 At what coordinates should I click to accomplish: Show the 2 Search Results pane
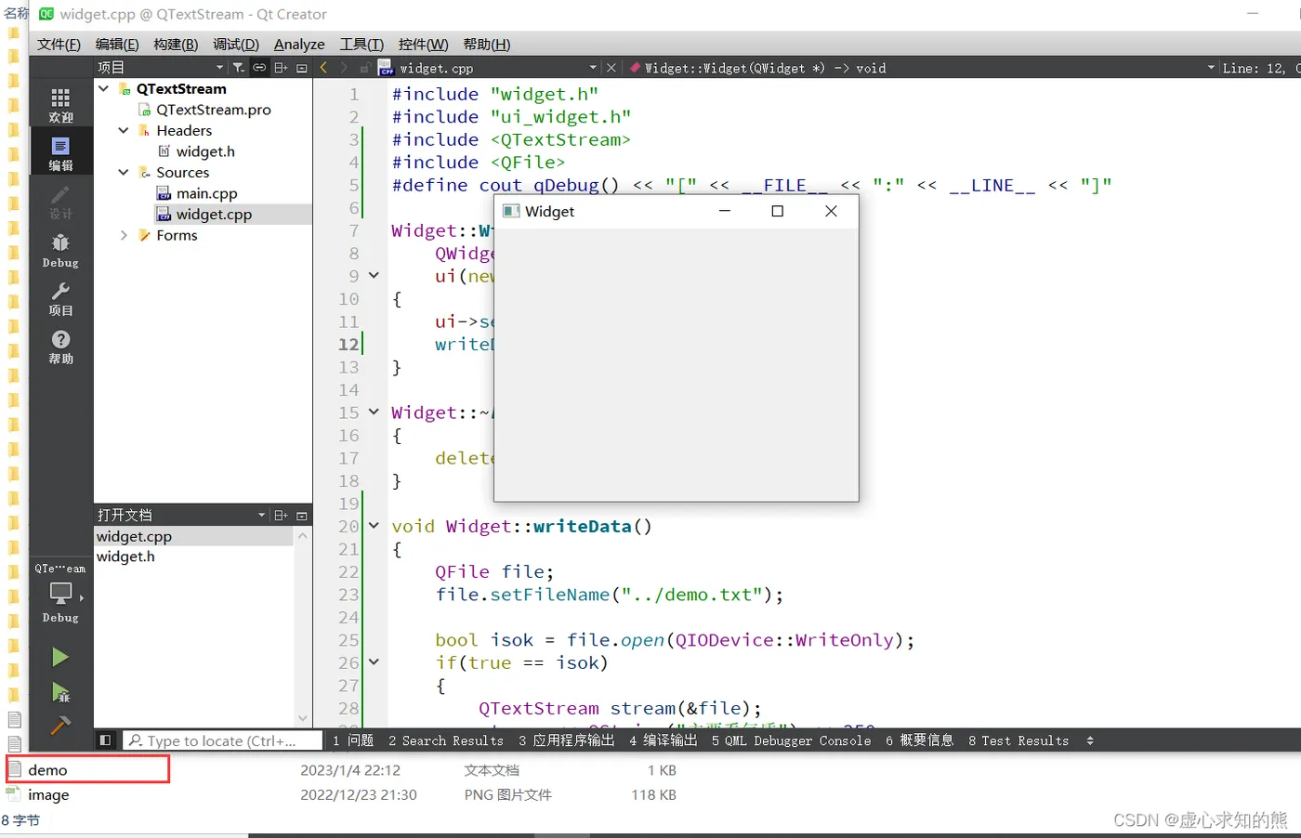tap(446, 740)
